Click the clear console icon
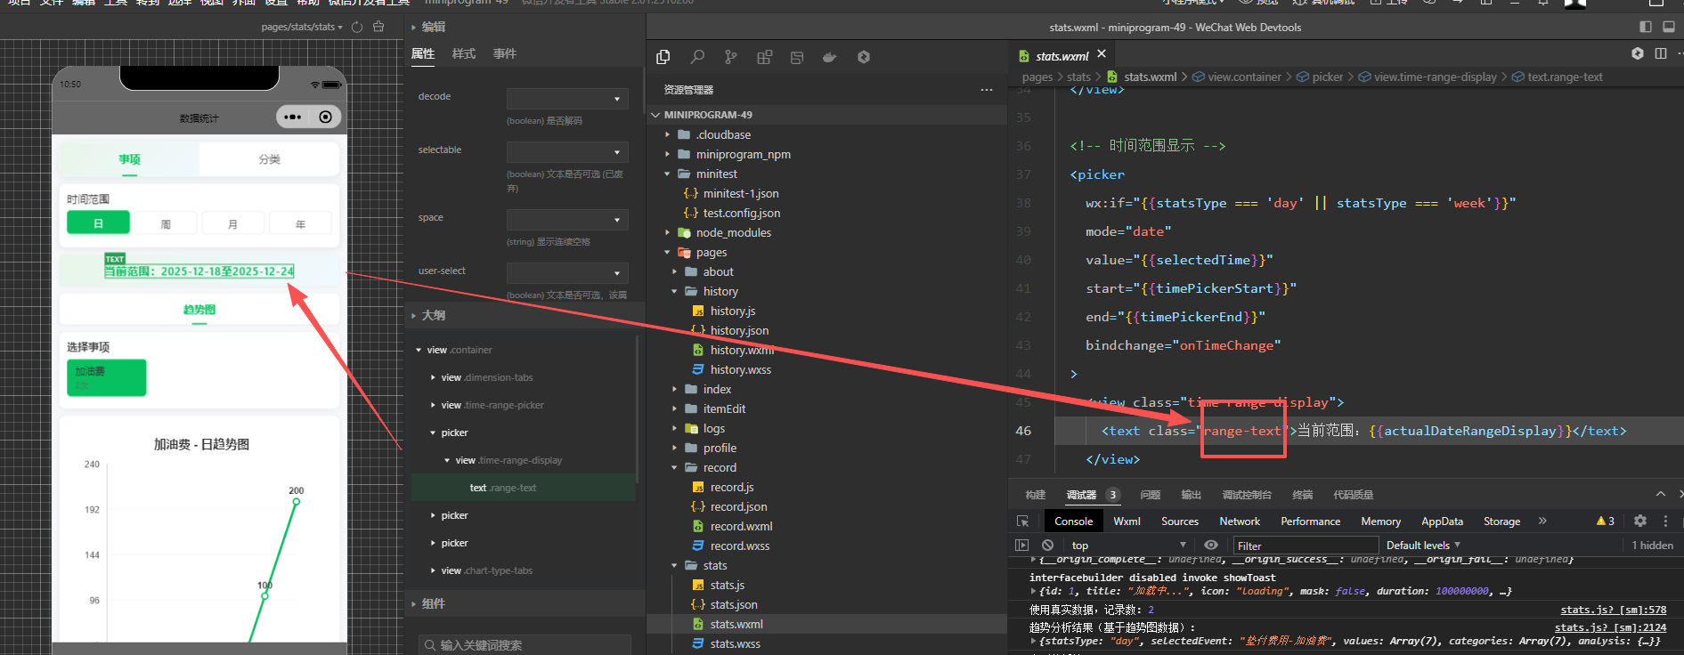1684x655 pixels. [x=1047, y=546]
